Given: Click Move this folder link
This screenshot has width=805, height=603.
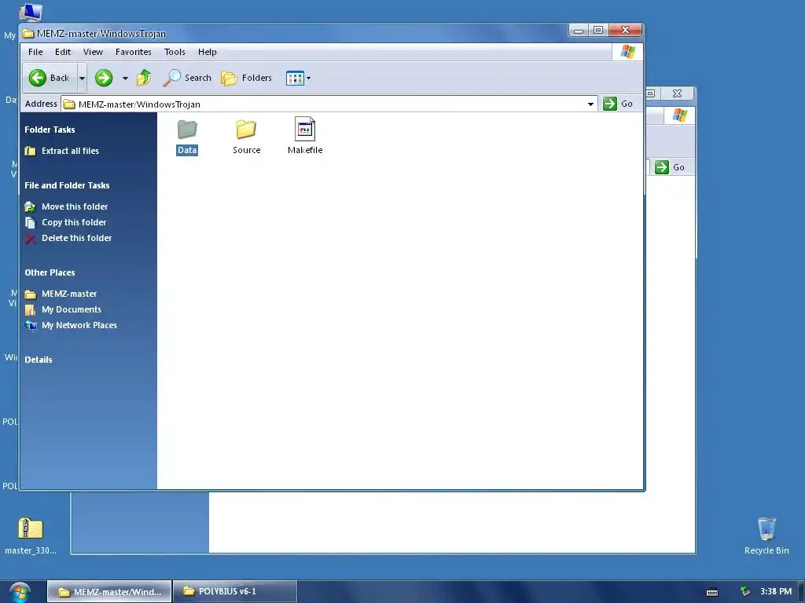Looking at the screenshot, I should coord(75,206).
